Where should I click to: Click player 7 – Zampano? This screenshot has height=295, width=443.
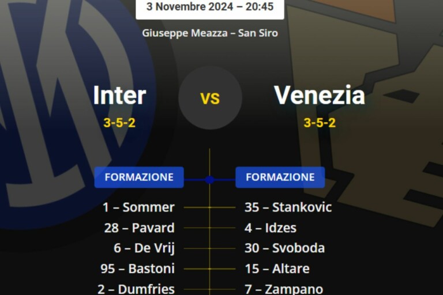pyautogui.click(x=284, y=289)
